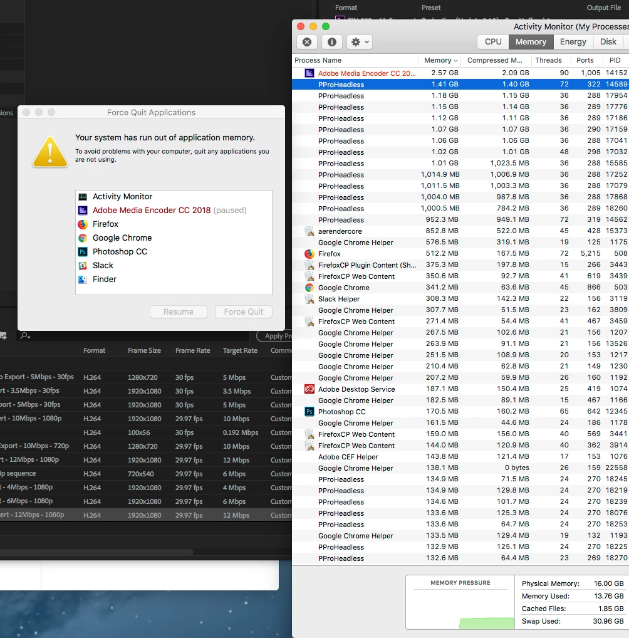This screenshot has height=638, width=629.
Task: Click aerendercore process icon
Action: point(309,231)
